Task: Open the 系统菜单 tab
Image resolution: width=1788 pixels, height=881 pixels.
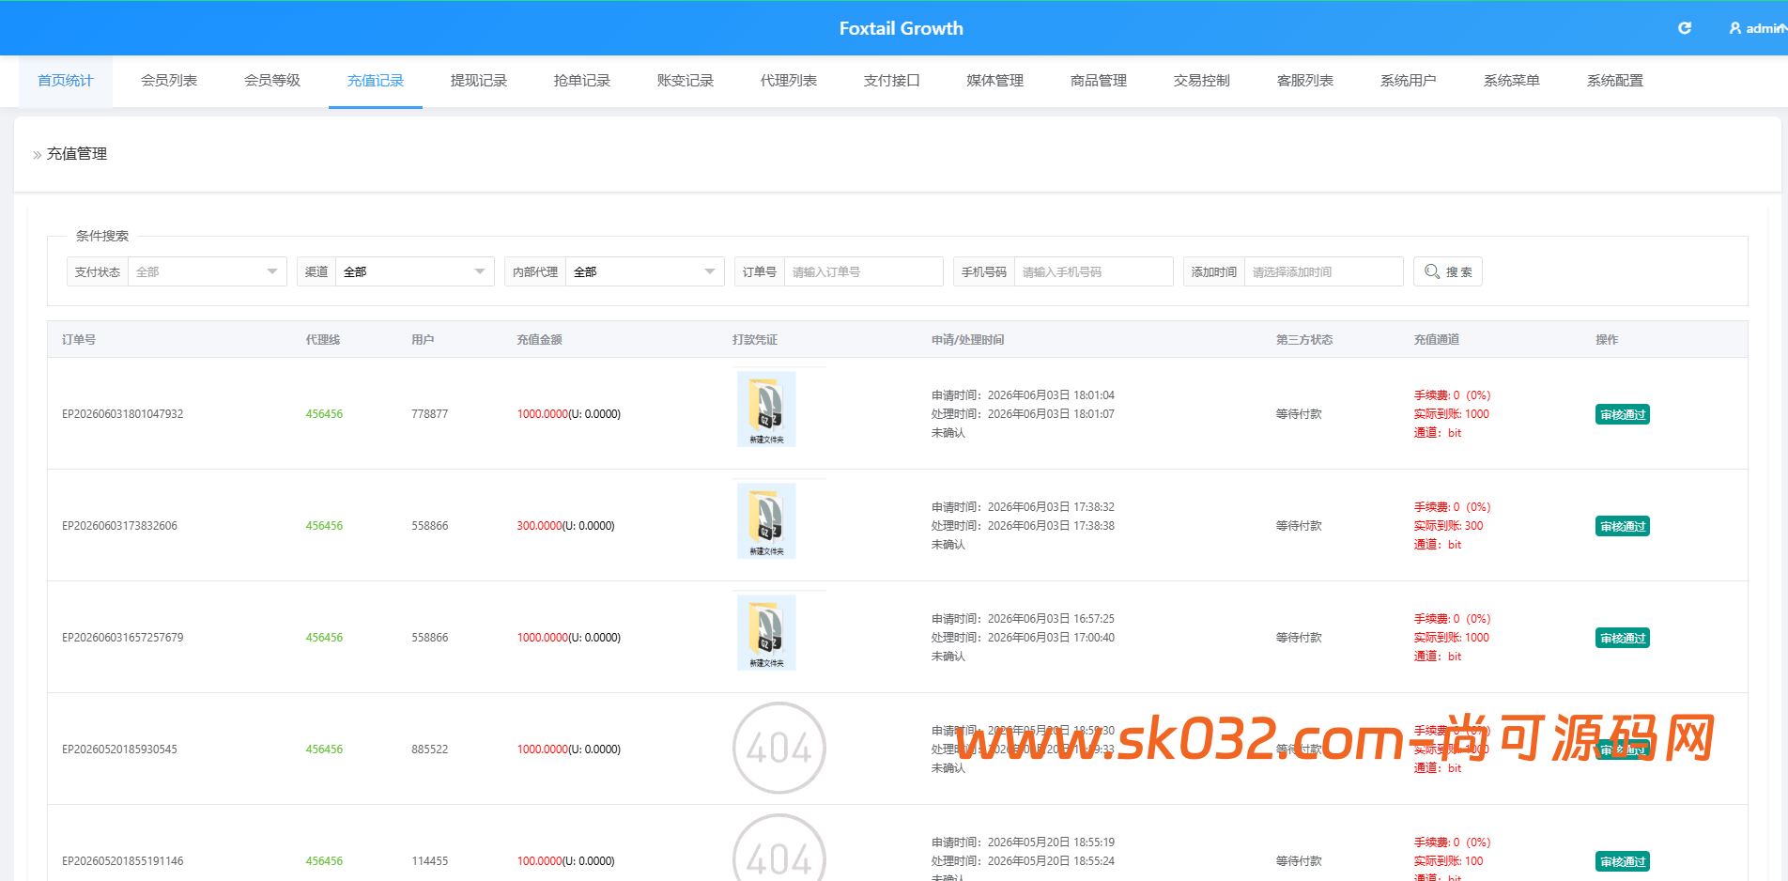Action: [x=1512, y=81]
